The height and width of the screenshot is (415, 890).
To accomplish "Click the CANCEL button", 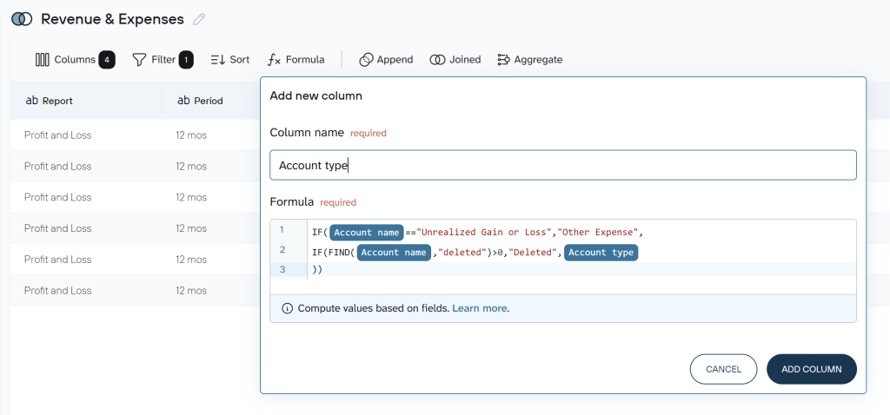I will [x=724, y=369].
